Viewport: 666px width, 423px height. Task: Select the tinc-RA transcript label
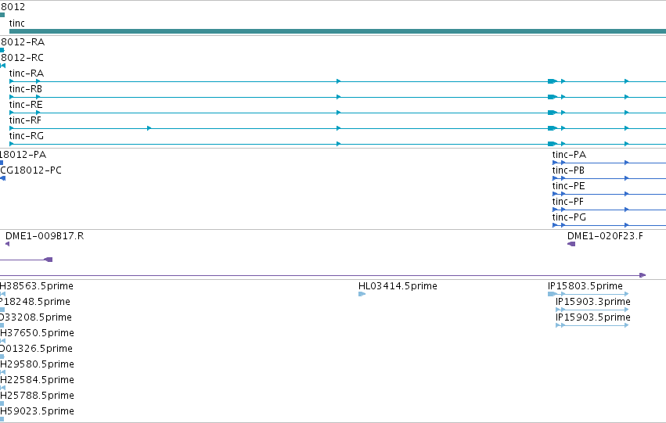(27, 73)
